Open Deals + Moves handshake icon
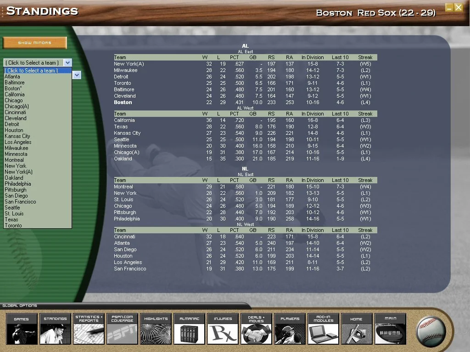Image resolution: width=470 pixels, height=352 pixels. pyautogui.click(x=256, y=329)
